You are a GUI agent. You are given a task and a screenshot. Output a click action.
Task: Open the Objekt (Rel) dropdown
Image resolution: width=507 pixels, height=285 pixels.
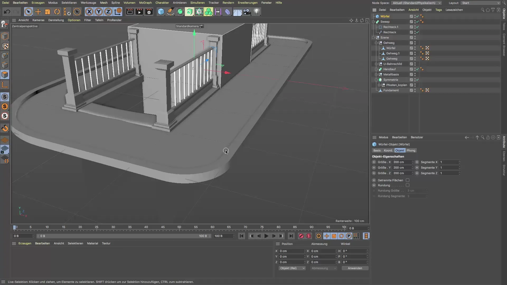click(292, 268)
